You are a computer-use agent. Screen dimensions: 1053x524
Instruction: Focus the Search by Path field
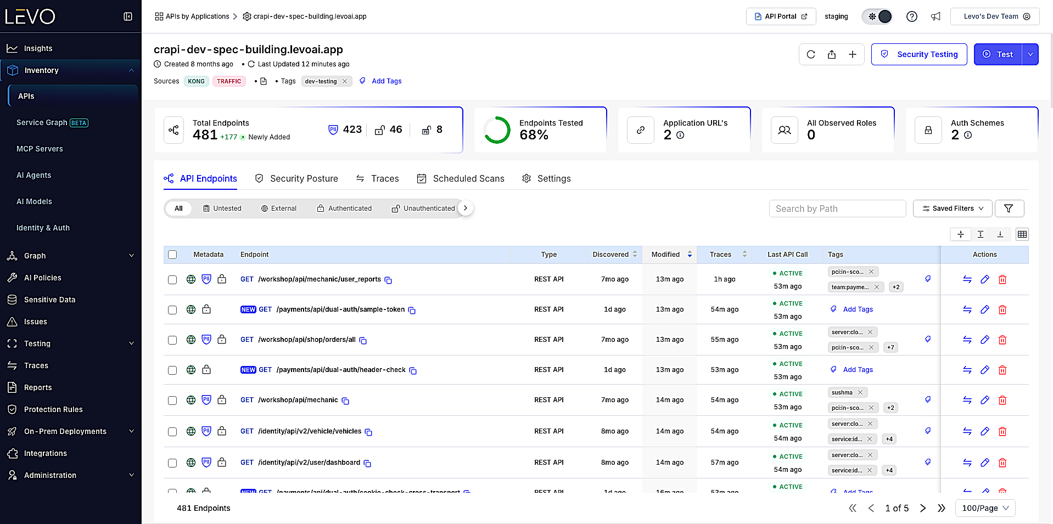tap(837, 209)
